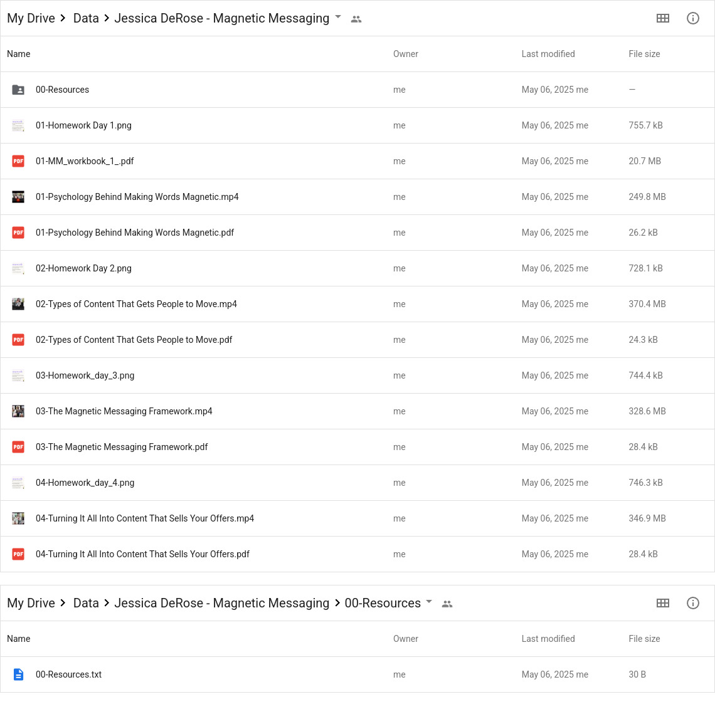
Task: Select file name 01-MM_workbook_1_.pdf
Action: click(x=85, y=161)
